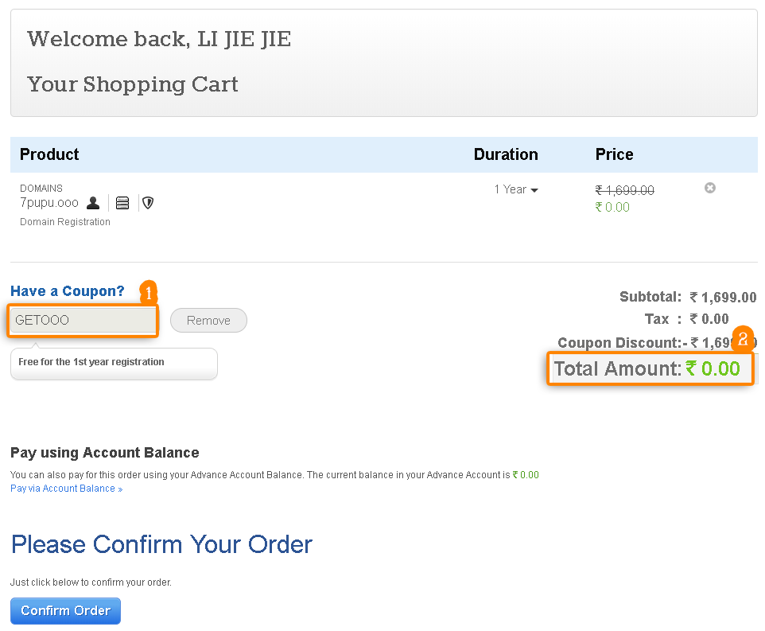
Task: Click the Confirm Order button
Action: point(65,611)
